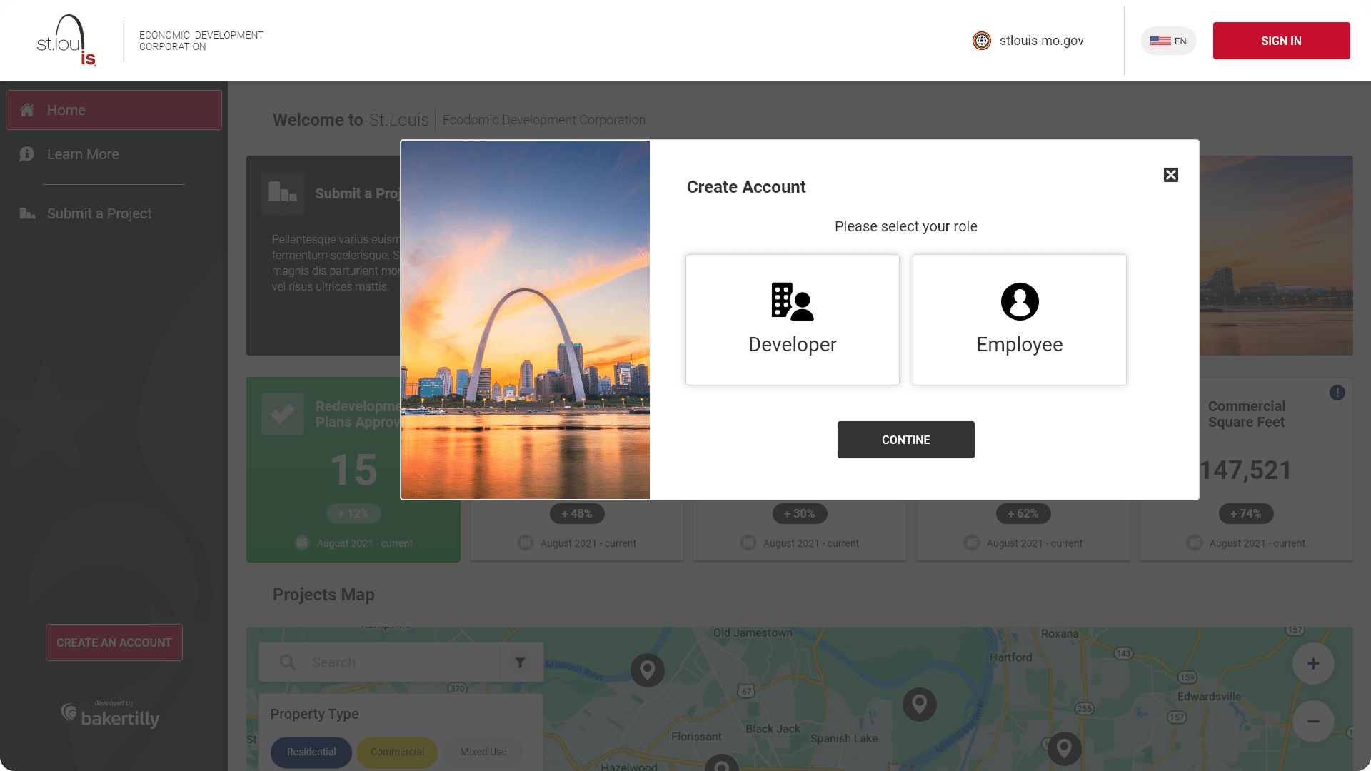Click the CONTINE button
Viewport: 1371px width, 771px height.
905,440
